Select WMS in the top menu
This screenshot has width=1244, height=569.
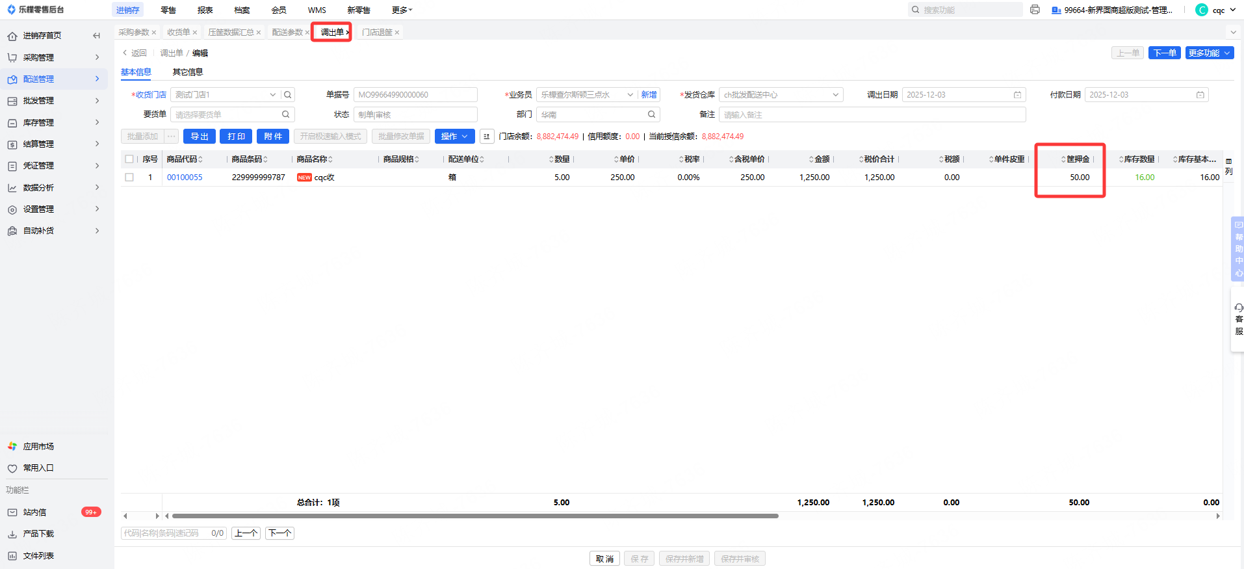pos(317,10)
